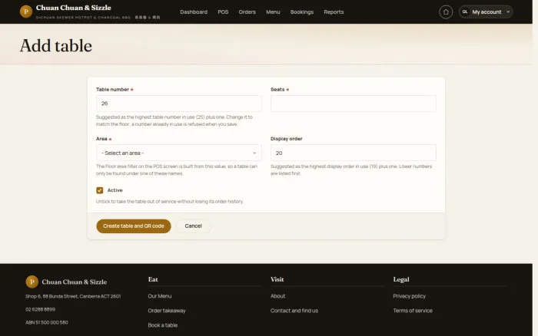Click into the Seats input field
This screenshot has height=336, width=538.
pyautogui.click(x=354, y=104)
